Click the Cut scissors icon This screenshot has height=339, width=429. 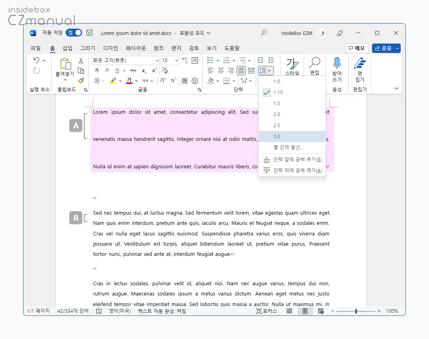(81, 60)
